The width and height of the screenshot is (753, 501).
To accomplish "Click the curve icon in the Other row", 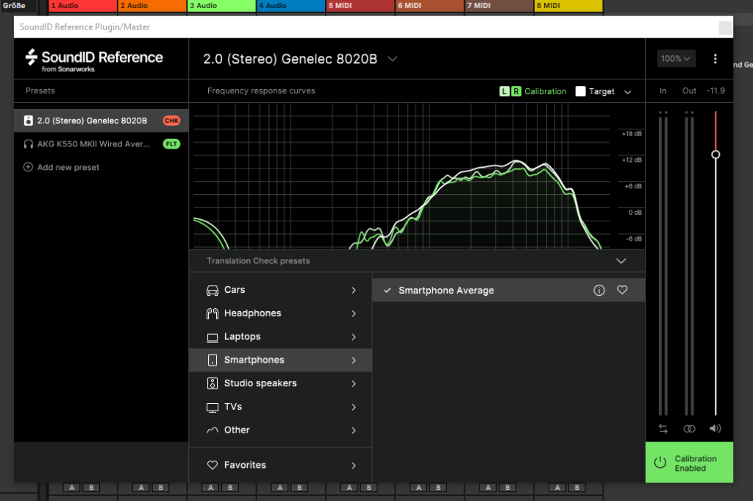I will click(213, 430).
